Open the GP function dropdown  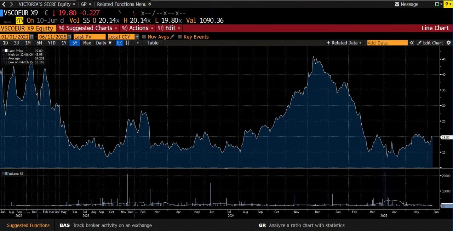pos(86,4)
